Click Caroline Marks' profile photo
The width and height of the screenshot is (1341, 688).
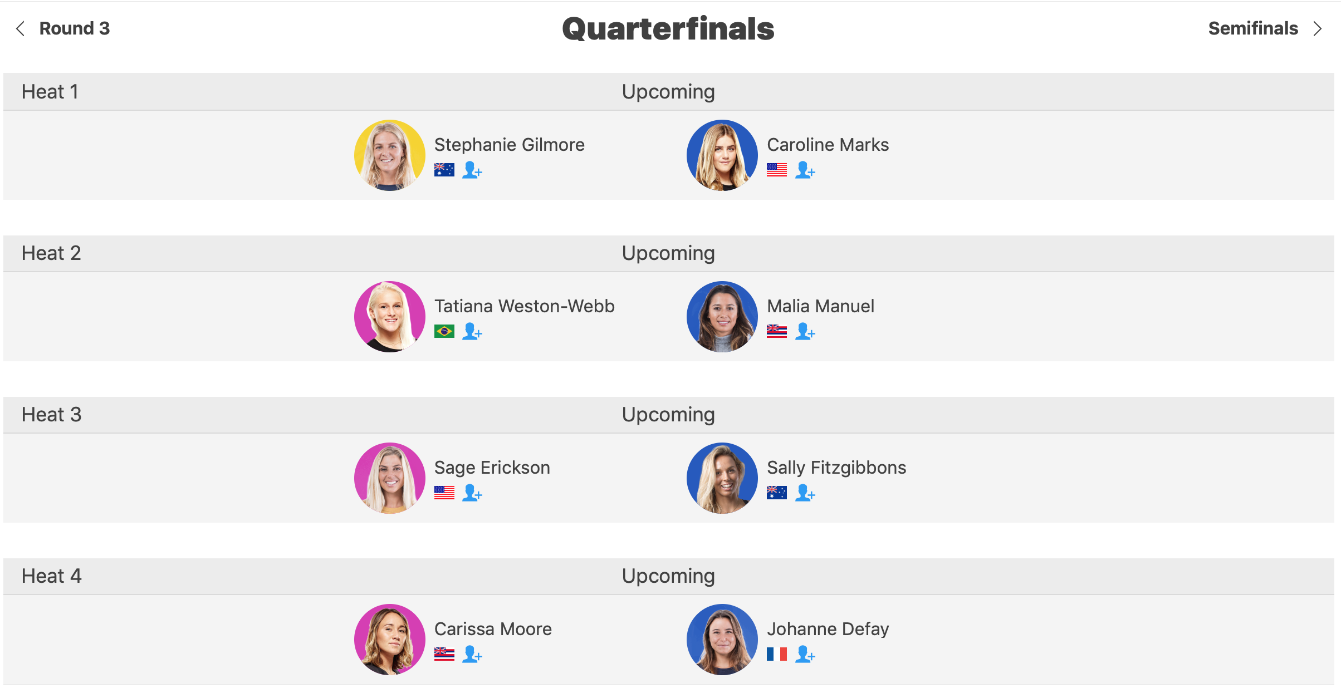point(722,155)
